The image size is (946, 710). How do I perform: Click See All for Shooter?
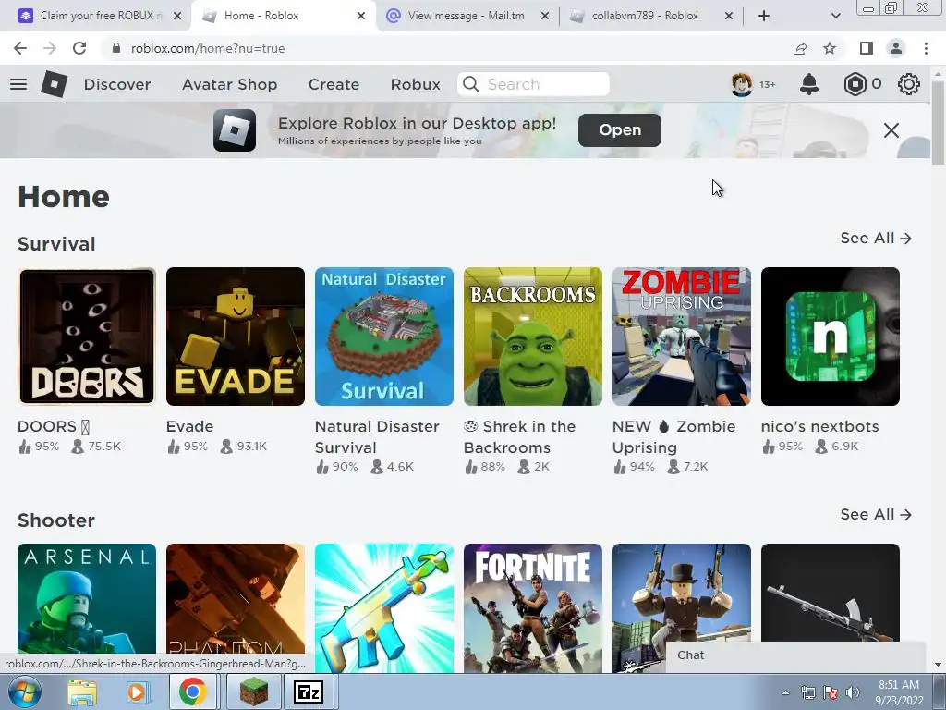tap(876, 514)
